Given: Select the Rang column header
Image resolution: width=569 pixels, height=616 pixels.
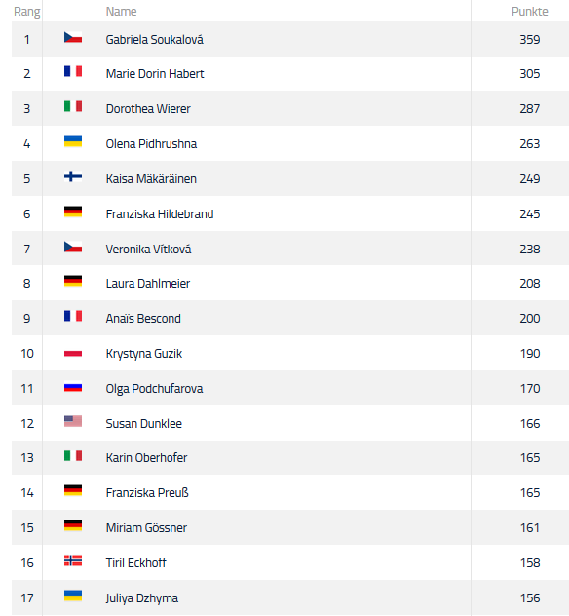Looking at the screenshot, I should tap(26, 12).
